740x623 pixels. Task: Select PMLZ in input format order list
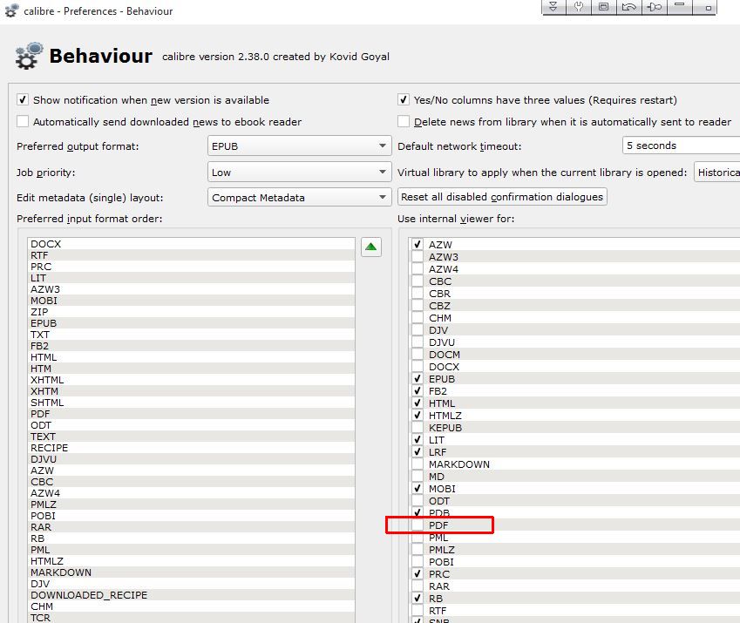[x=191, y=504]
